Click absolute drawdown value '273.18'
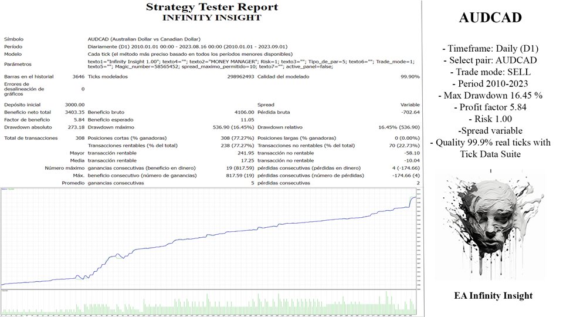Image resolution: width=563 pixels, height=317 pixels. [x=76, y=127]
